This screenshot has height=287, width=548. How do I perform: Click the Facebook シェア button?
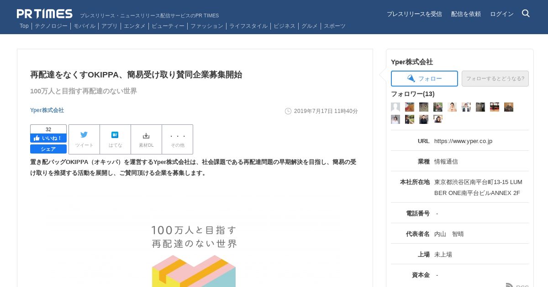point(48,149)
